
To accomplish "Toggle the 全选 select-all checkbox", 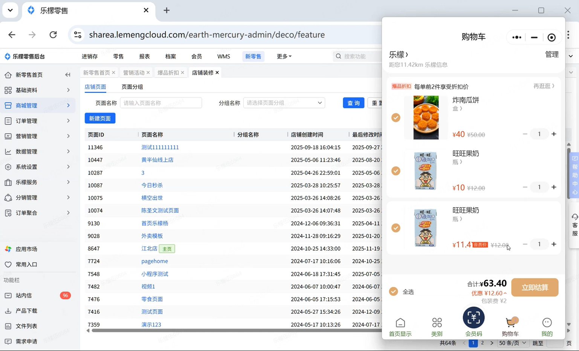I will tap(393, 292).
